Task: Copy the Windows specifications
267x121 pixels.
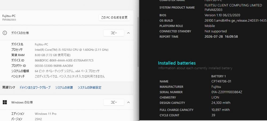Action: [113, 102]
